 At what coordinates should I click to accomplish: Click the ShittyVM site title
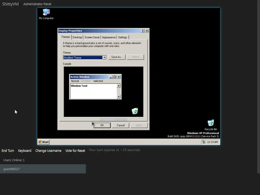coord(10,4)
